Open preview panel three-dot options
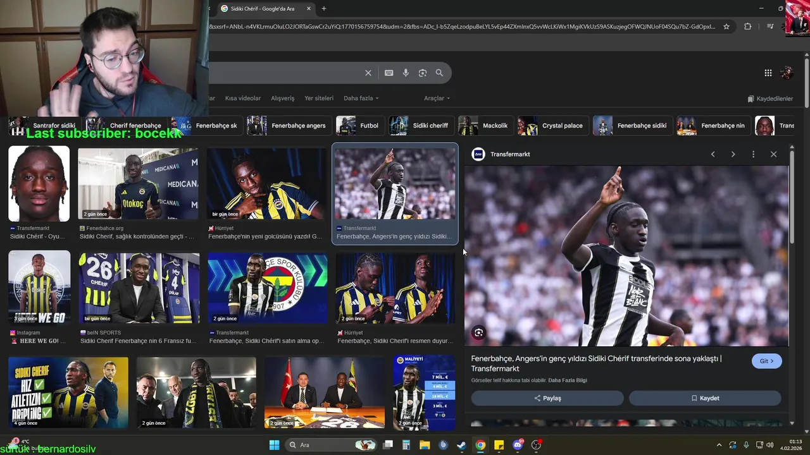810x455 pixels. [x=753, y=154]
